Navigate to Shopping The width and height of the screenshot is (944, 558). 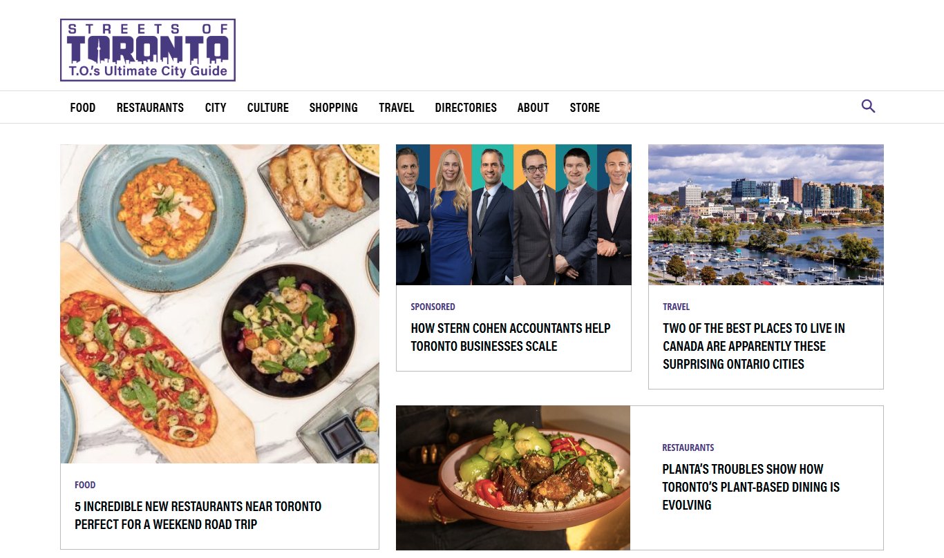click(x=334, y=108)
